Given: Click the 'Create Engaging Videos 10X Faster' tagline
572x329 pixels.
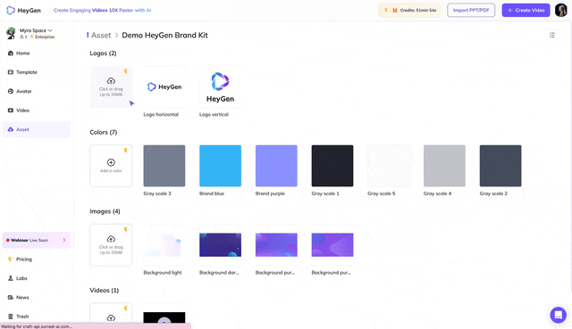Looking at the screenshot, I should [103, 10].
